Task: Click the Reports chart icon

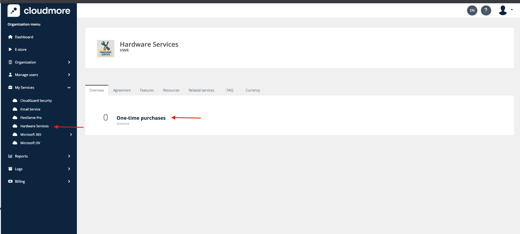Action: coord(10,156)
